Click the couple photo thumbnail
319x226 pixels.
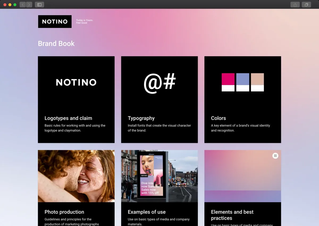(x=76, y=176)
